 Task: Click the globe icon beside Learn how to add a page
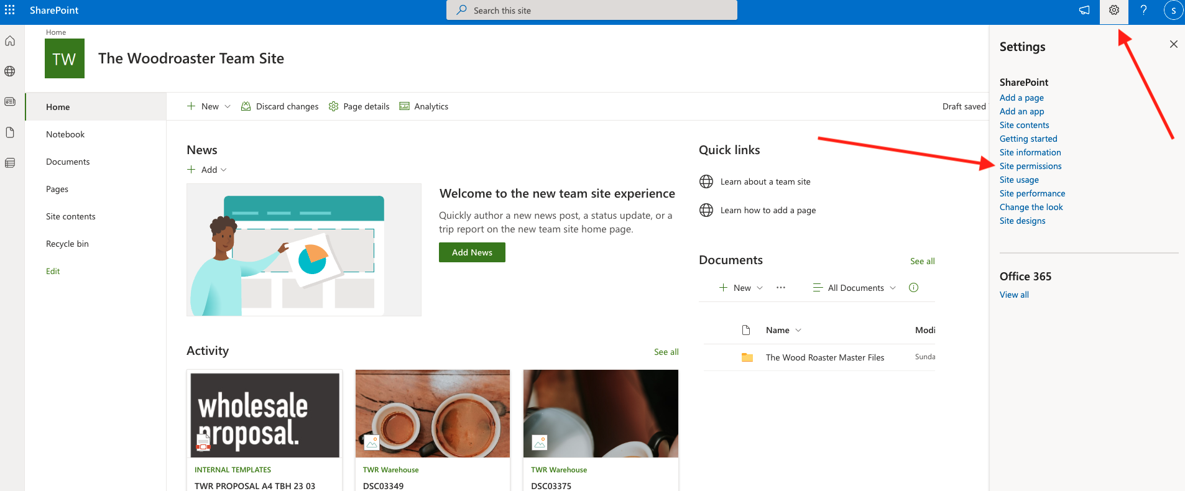706,210
